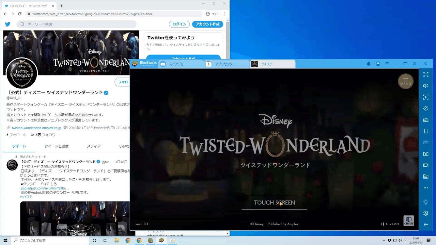Toggle BlueStacks fullscreen mode icon
The width and height of the screenshot is (436, 245).
[x=425, y=74]
